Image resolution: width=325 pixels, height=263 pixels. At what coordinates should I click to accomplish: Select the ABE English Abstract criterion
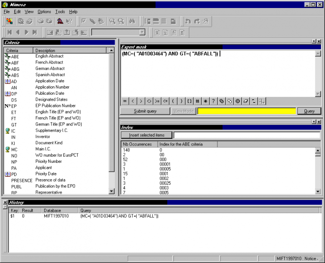coord(56,56)
